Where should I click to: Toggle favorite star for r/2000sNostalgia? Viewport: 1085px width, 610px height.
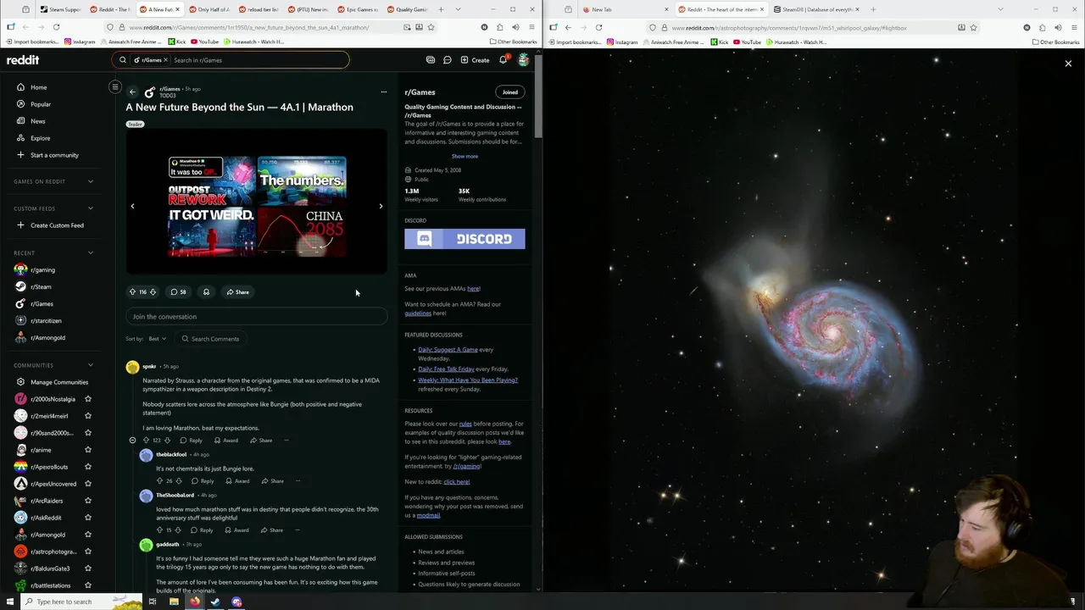point(88,399)
